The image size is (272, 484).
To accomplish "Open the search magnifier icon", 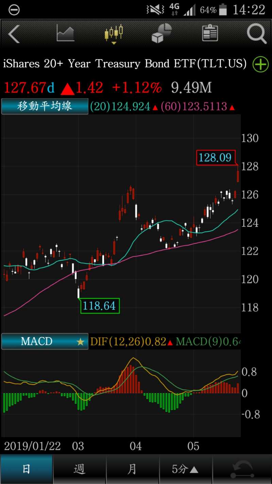I will coord(257,33).
